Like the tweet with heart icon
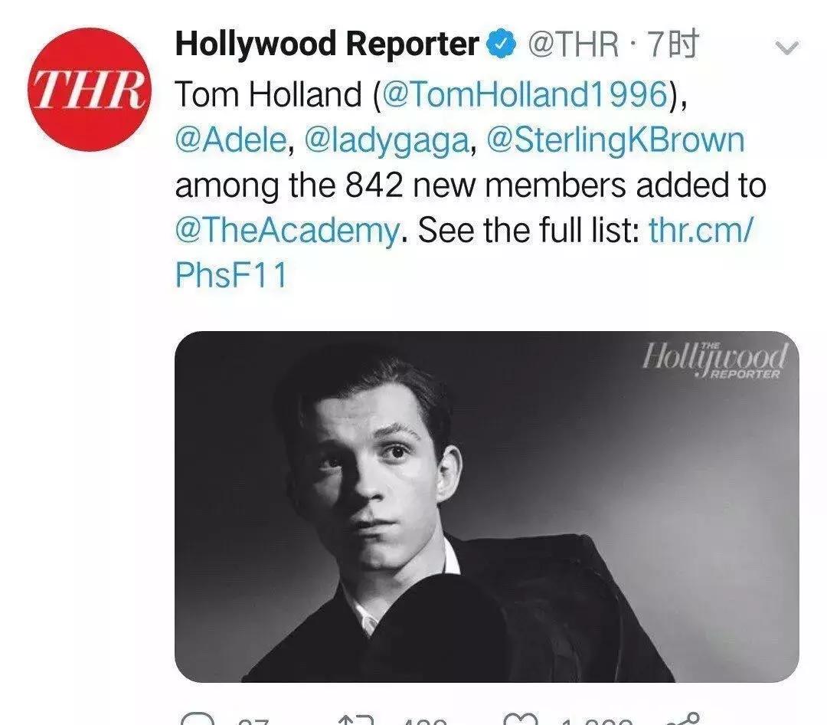The width and height of the screenshot is (827, 725). (524, 719)
